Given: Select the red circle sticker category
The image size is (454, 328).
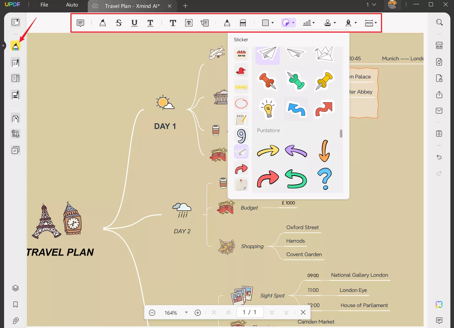Looking at the screenshot, I should (241, 103).
